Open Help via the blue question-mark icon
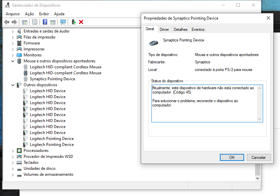The image size is (280, 196). (45, 22)
